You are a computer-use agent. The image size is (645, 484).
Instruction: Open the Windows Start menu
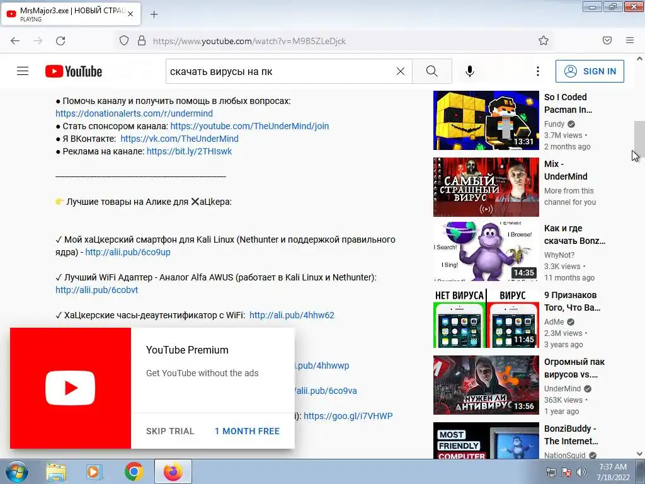(16, 471)
